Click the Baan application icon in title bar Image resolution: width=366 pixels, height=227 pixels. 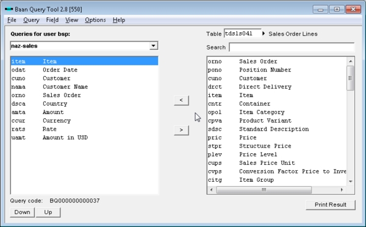(9, 9)
